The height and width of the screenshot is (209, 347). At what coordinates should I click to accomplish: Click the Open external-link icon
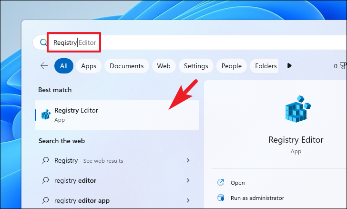(221, 182)
